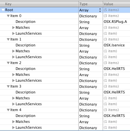Expand Matches under Item 0
The height and width of the screenshot is (131, 130).
(x=13, y=27)
